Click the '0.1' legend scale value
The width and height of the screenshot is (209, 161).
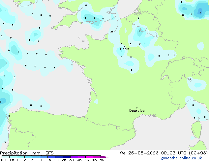tap(4, 160)
